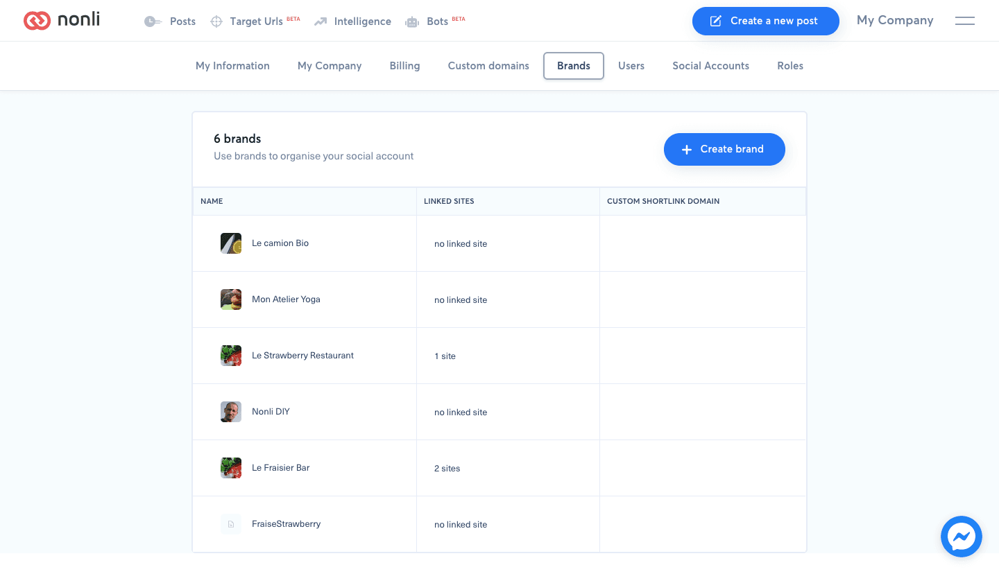999x574 pixels.
Task: Switch to the My Information tab
Action: point(232,66)
